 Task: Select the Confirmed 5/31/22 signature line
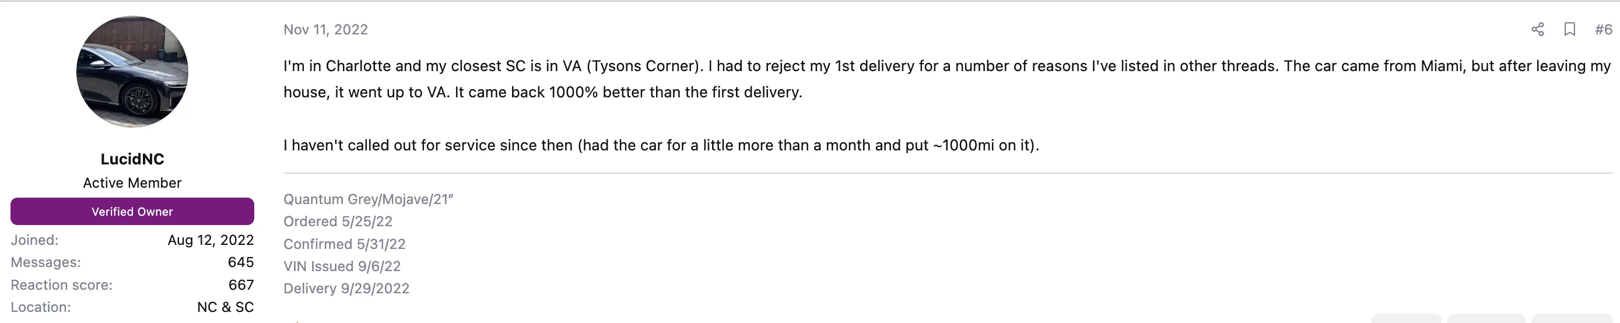[x=344, y=244]
